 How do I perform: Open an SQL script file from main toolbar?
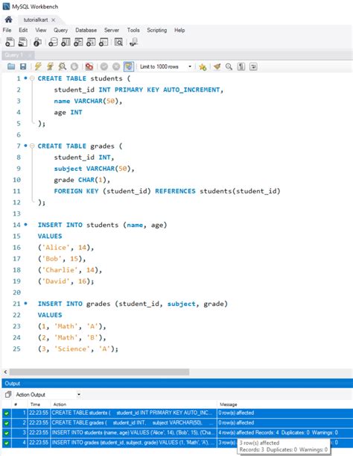pyautogui.click(x=22, y=43)
